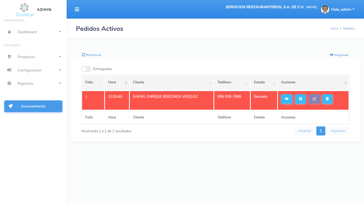Click the DooWop logo
The width and height of the screenshot is (364, 204).
point(25,10)
